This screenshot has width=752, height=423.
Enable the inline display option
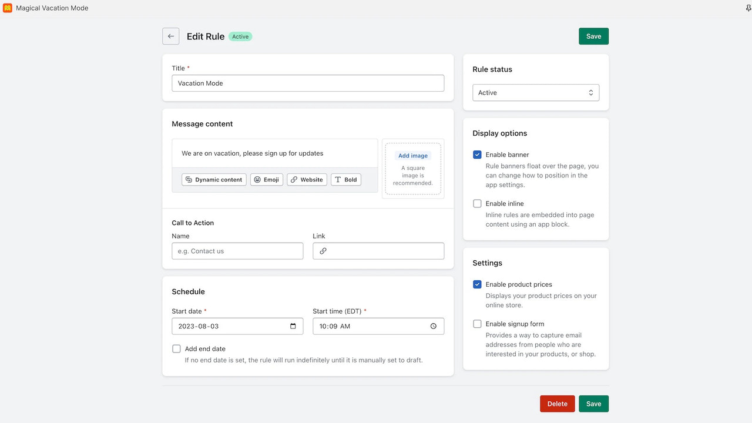477,203
